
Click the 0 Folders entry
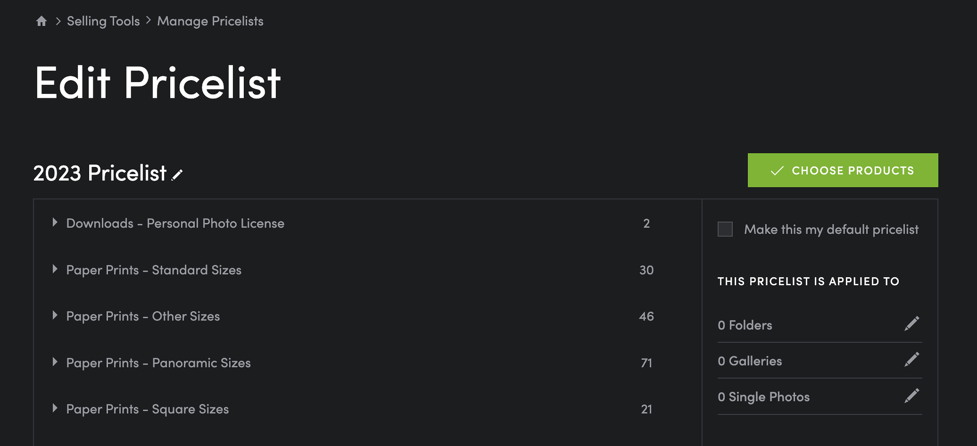pyautogui.click(x=745, y=325)
